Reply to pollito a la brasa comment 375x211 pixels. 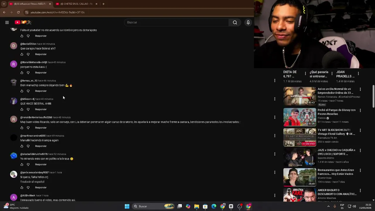pyautogui.click(x=41, y=164)
